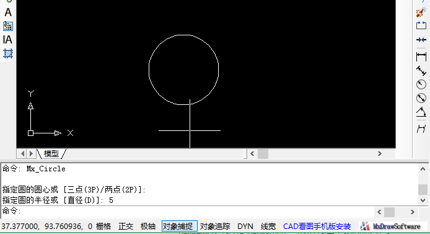Click command history scroll up arrow

(x=423, y=169)
